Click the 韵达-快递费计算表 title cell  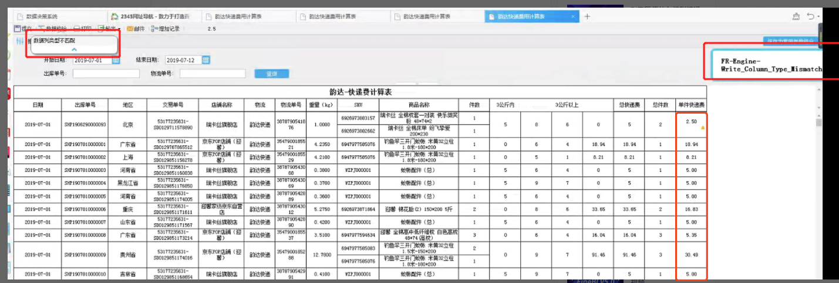pyautogui.click(x=360, y=92)
